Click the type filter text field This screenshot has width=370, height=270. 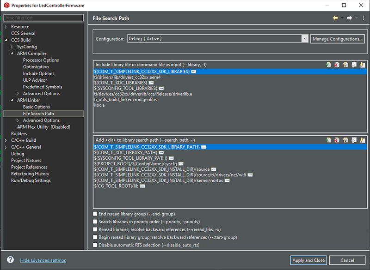(43, 18)
